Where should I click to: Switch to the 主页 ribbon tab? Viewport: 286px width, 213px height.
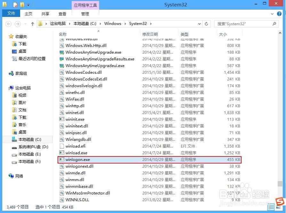[28, 14]
